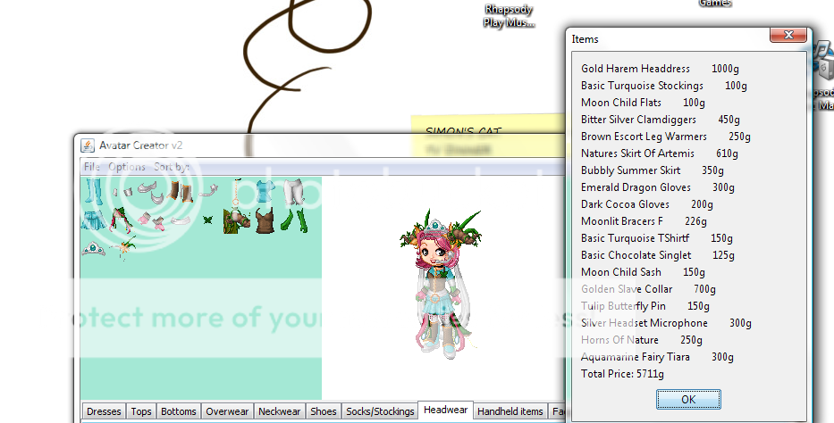The height and width of the screenshot is (423, 834).
Task: Pick the turquoise T-shirt item
Action: [x=265, y=193]
